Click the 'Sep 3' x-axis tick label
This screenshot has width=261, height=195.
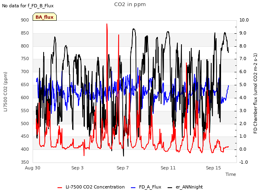pyautogui.click(x=77, y=168)
